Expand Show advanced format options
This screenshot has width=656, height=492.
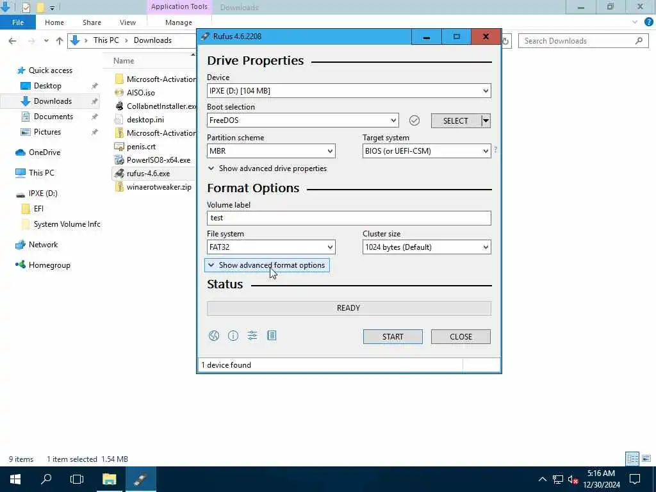[267, 265]
